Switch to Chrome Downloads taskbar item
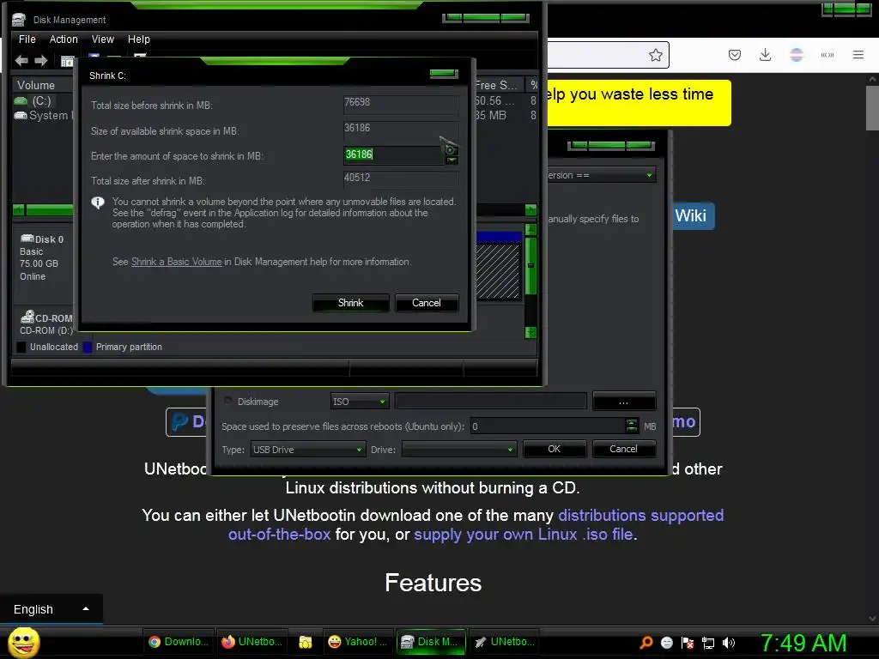 point(179,642)
